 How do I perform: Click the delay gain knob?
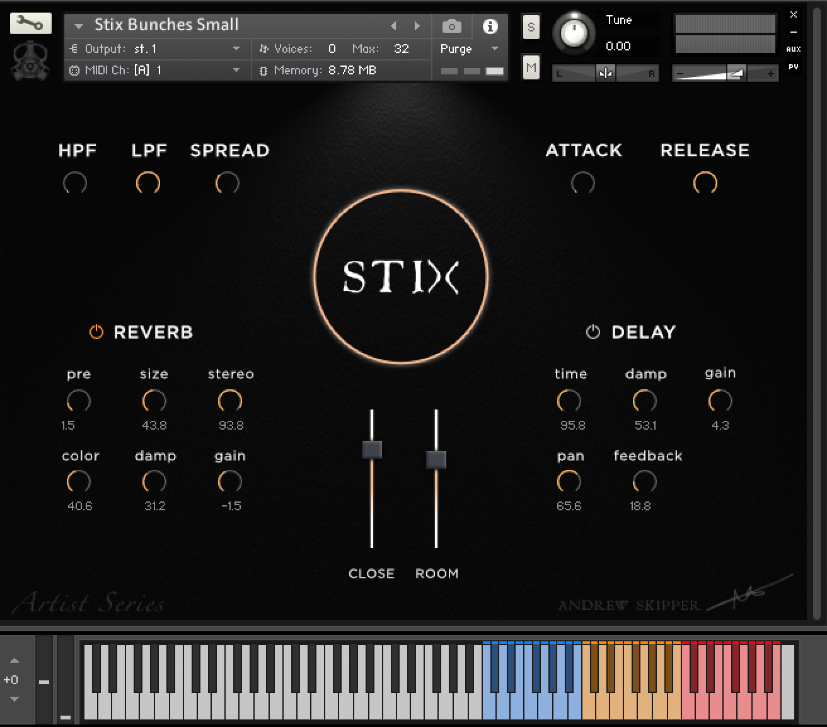720,401
